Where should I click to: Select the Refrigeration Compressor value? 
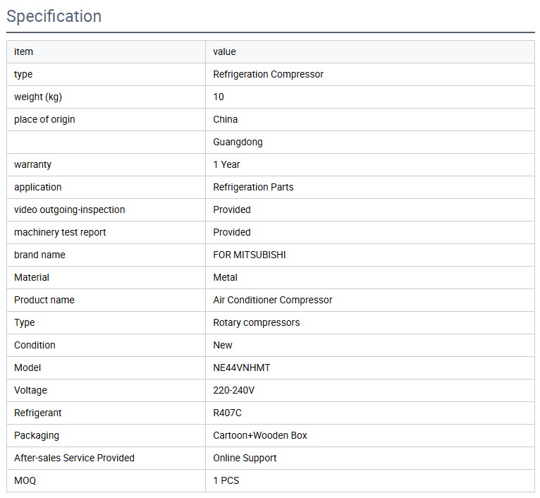(x=268, y=74)
